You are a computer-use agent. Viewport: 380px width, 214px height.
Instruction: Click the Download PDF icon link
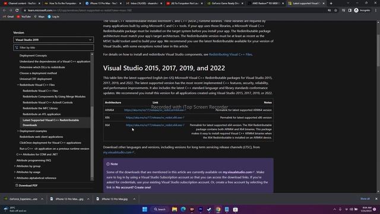coord(26,185)
